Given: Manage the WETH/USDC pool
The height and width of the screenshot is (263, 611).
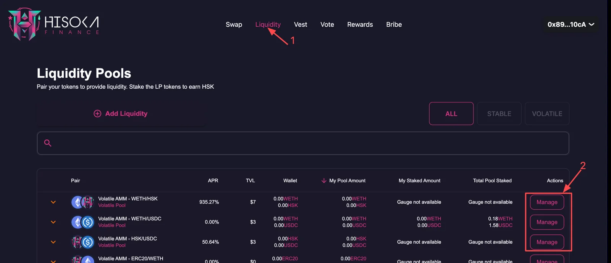Looking at the screenshot, I should [x=547, y=222].
